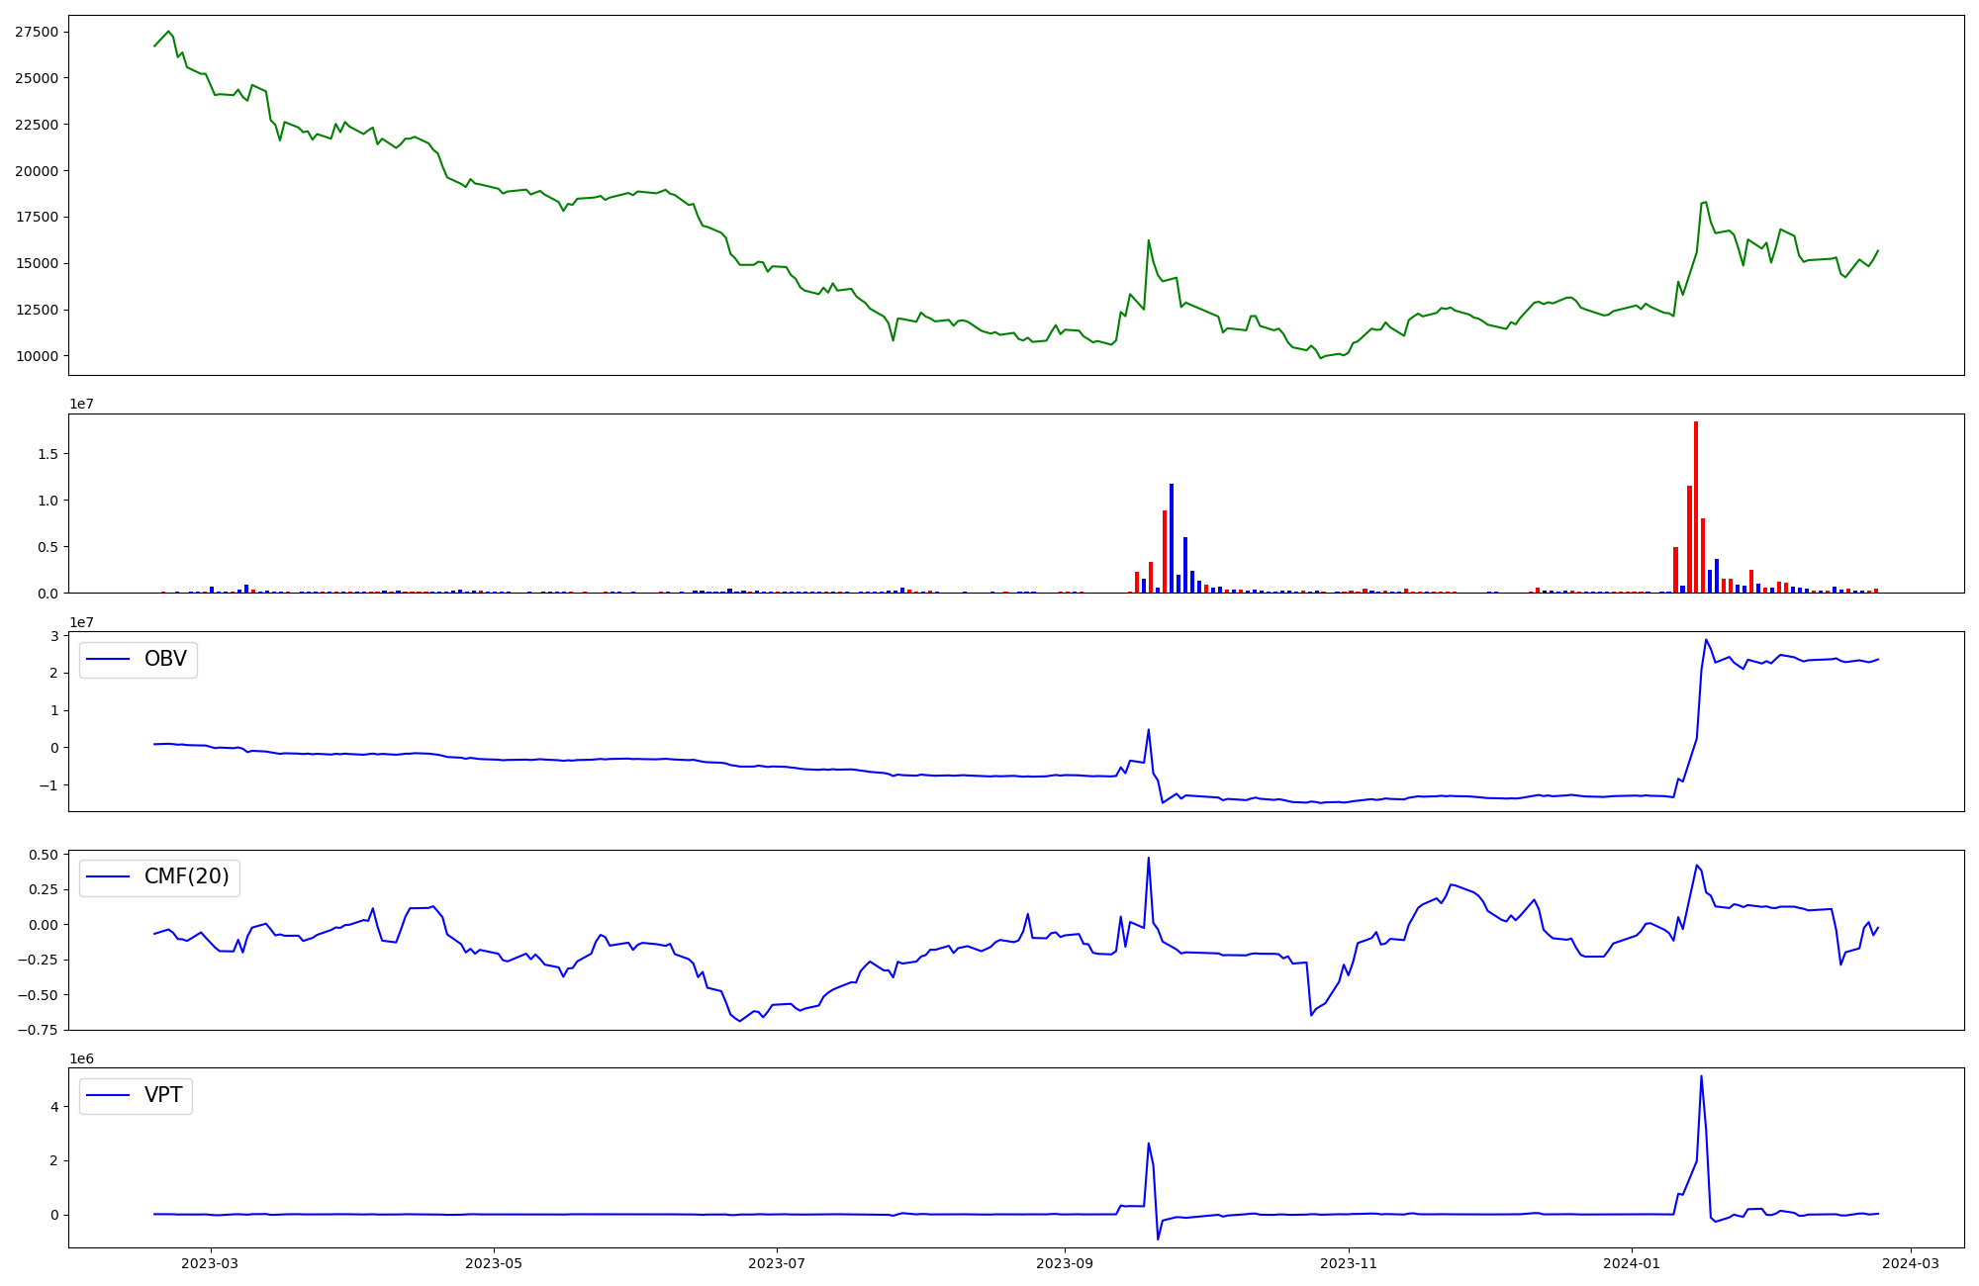
Task: Click the 2023-09 x-axis date label
Action: tap(1065, 1263)
